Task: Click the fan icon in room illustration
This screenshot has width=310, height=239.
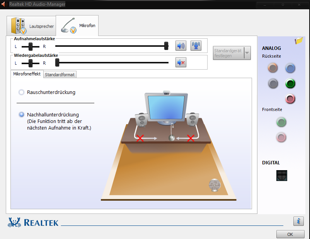Action: [x=215, y=185]
